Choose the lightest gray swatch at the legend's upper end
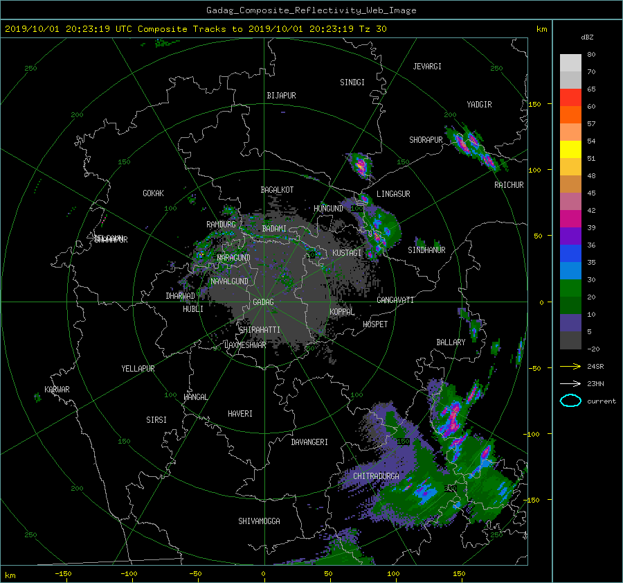The height and width of the screenshot is (583, 623). pos(570,63)
